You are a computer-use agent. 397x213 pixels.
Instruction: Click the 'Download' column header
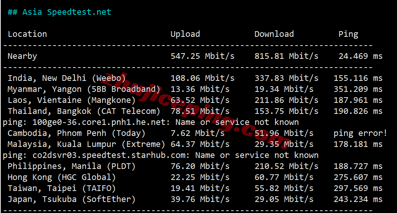coord(274,34)
